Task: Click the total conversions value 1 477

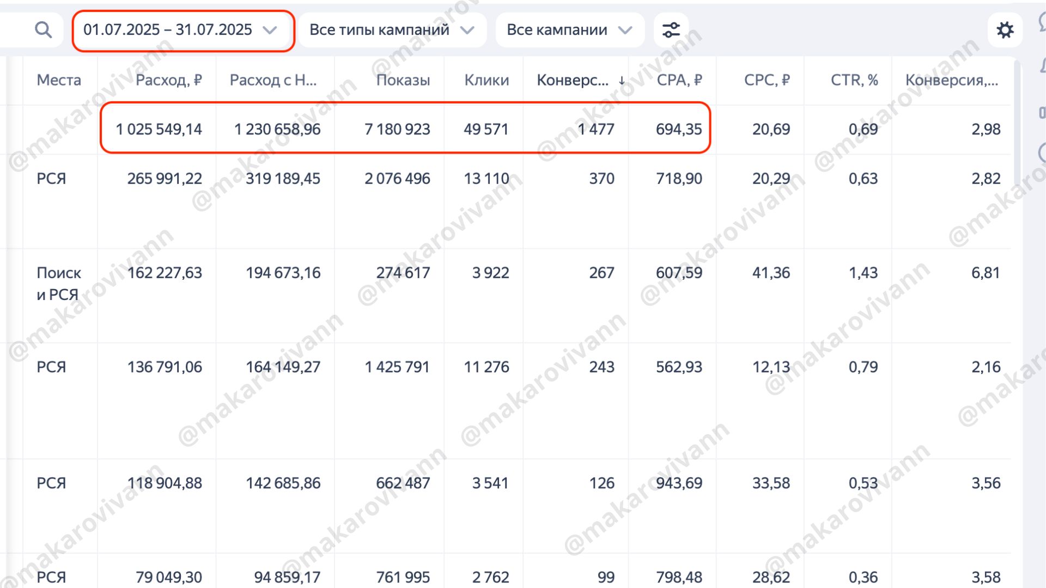Action: (595, 129)
